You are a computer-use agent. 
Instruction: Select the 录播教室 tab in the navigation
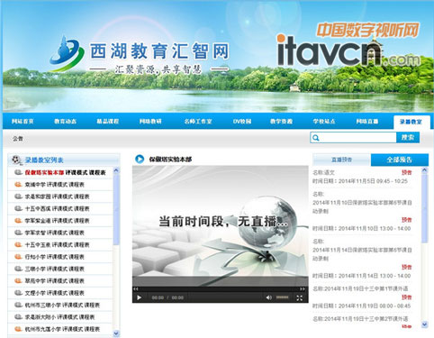(411, 122)
